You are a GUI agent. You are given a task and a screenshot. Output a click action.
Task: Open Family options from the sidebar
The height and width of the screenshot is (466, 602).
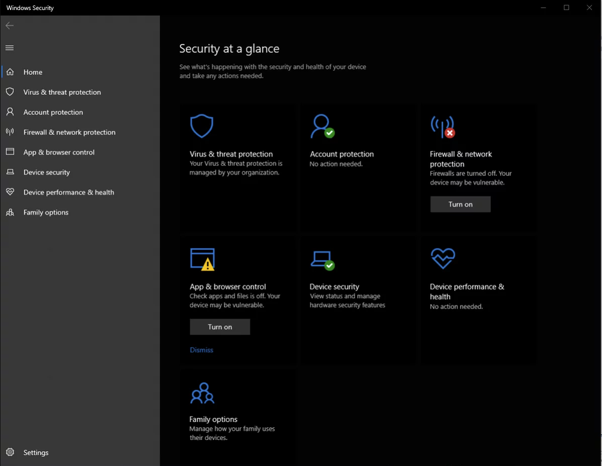pos(45,213)
